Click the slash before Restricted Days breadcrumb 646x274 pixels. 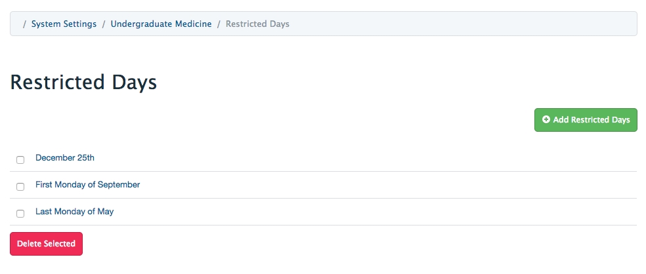point(219,24)
